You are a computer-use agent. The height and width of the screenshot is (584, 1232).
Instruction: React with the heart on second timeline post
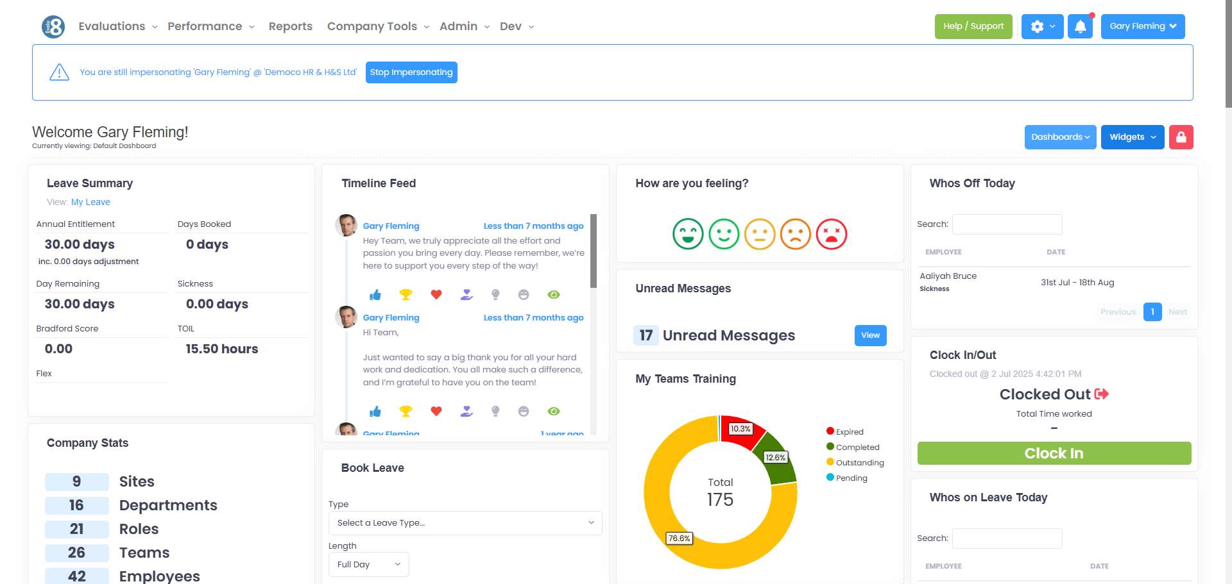point(436,411)
